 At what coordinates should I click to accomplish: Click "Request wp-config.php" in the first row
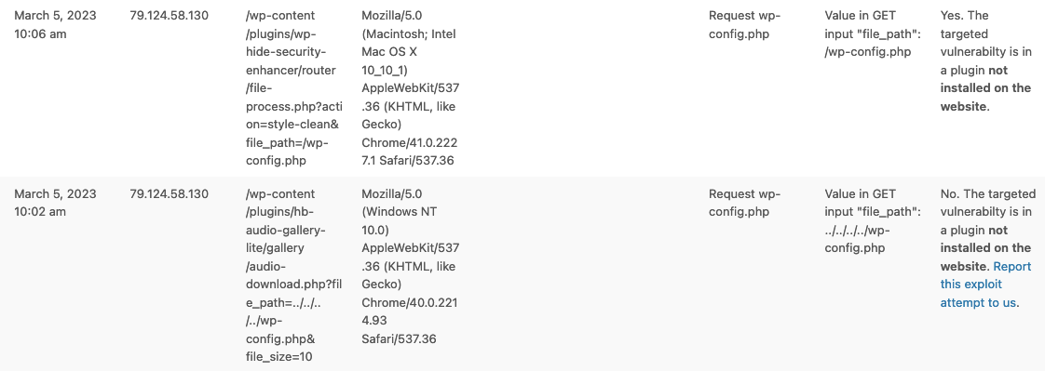coord(744,24)
